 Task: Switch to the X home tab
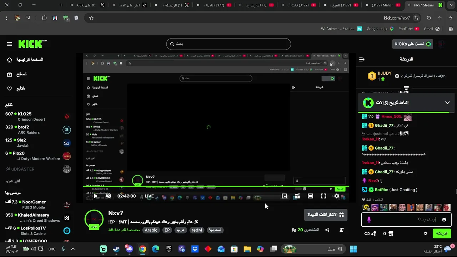click(173, 5)
